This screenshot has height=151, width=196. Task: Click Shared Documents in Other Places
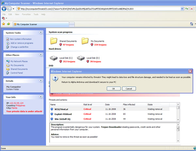(19, 69)
